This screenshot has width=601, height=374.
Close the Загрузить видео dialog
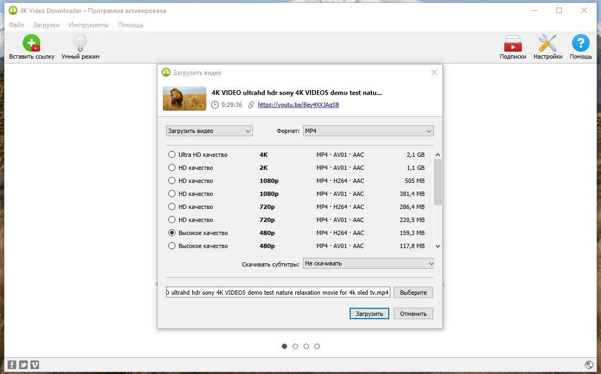[434, 72]
